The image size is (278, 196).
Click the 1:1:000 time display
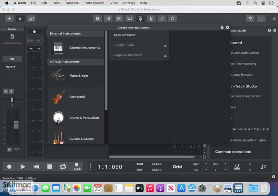[110, 167]
